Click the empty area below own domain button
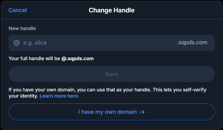The width and height of the screenshot is (223, 130). pos(112,125)
